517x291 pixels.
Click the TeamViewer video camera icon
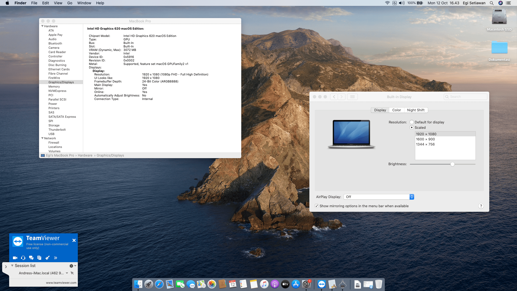15,258
